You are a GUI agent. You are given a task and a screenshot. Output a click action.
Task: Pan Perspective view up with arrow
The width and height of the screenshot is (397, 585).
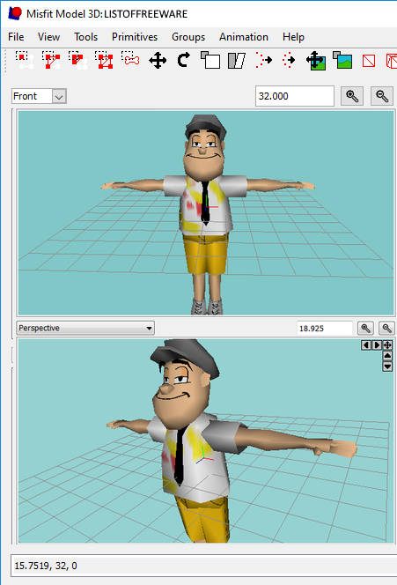pos(387,356)
